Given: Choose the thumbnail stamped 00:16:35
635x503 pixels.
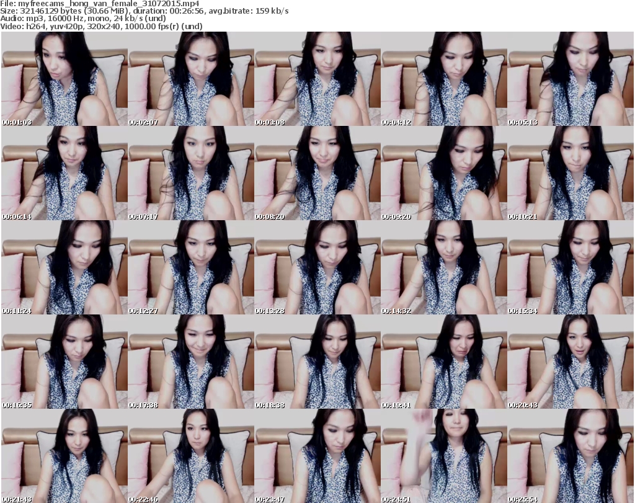Looking at the screenshot, I should [x=64, y=362].
